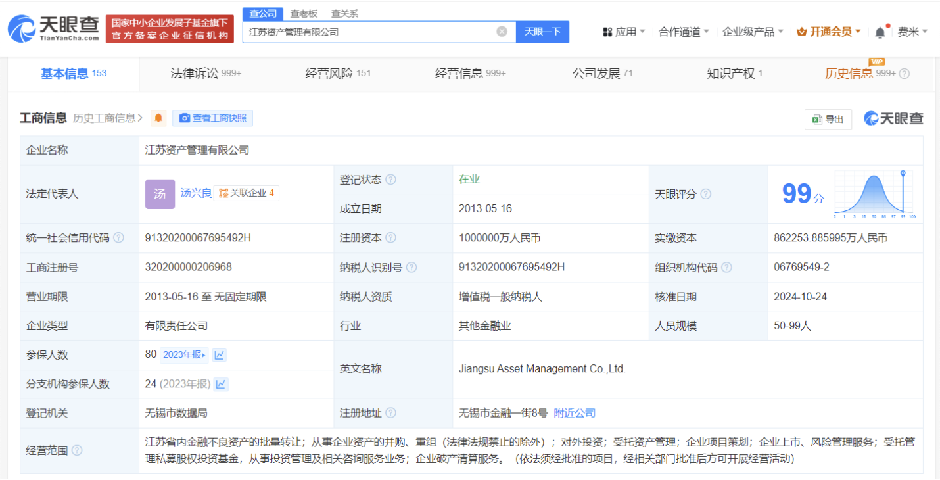
Task: Select the 查老板 search tab
Action: click(304, 13)
